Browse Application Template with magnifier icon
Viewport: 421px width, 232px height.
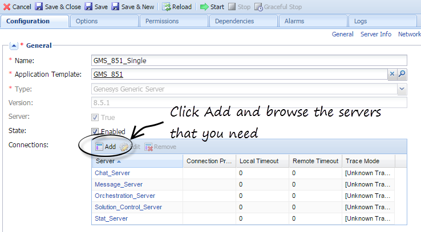[x=402, y=74]
